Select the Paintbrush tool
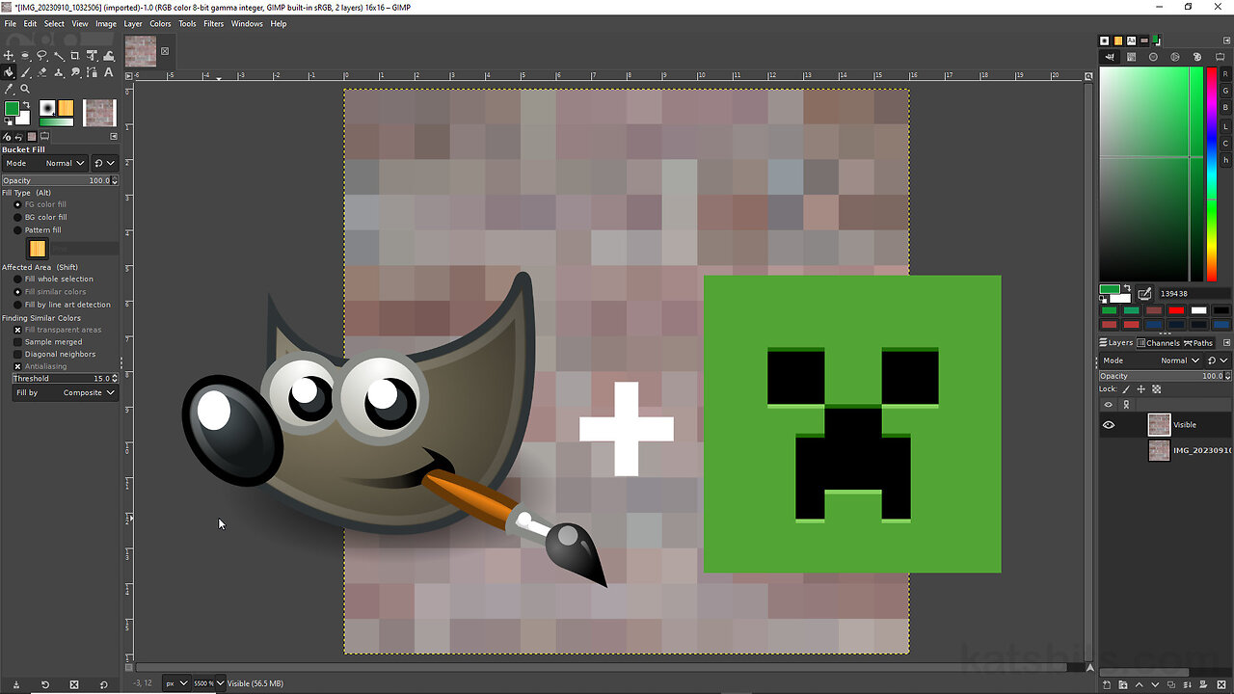1234x694 pixels. tap(25, 72)
